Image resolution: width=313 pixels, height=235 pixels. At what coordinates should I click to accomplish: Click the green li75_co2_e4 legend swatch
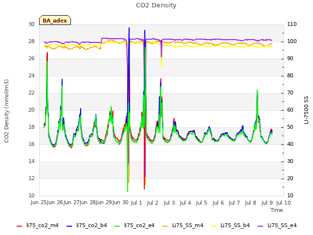[x=117, y=226]
